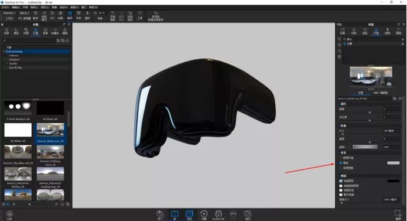Image resolution: width=407 pixels, height=221 pixels.
Task: Open the CPU usage dropdown in the ribbon
Action: click(25, 13)
